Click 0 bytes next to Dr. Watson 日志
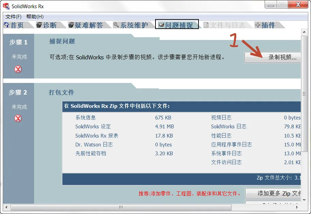 click(x=163, y=145)
